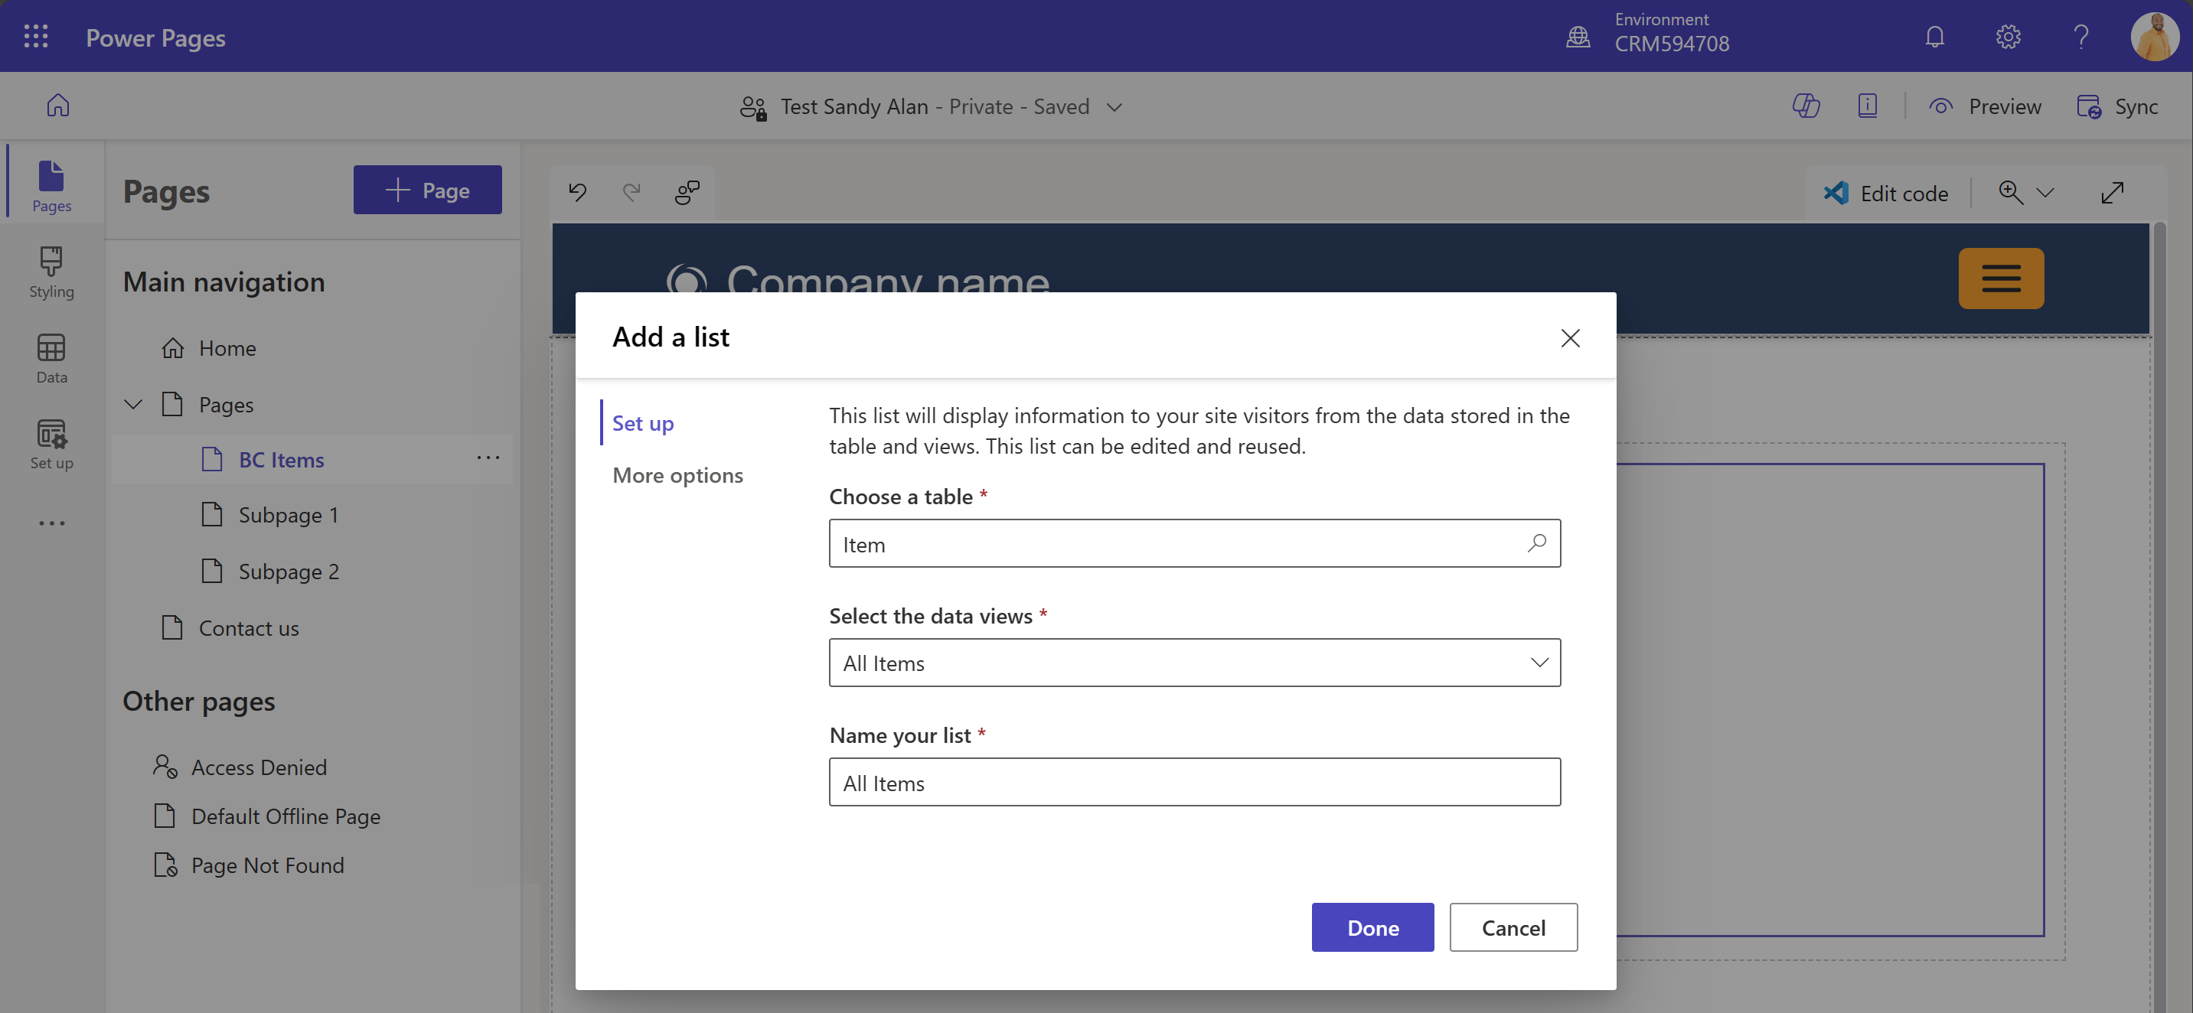2193x1013 pixels.
Task: Switch to the Pages workspace
Action: pos(52,184)
